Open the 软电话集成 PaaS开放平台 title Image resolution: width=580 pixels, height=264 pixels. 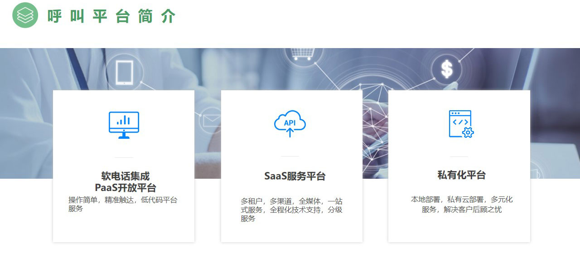tap(125, 182)
